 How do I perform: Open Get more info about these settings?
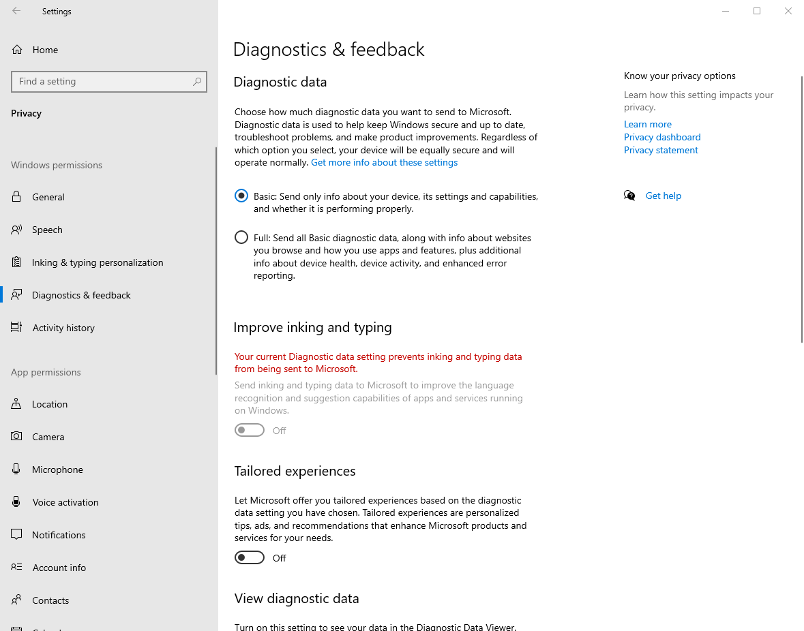[384, 163]
